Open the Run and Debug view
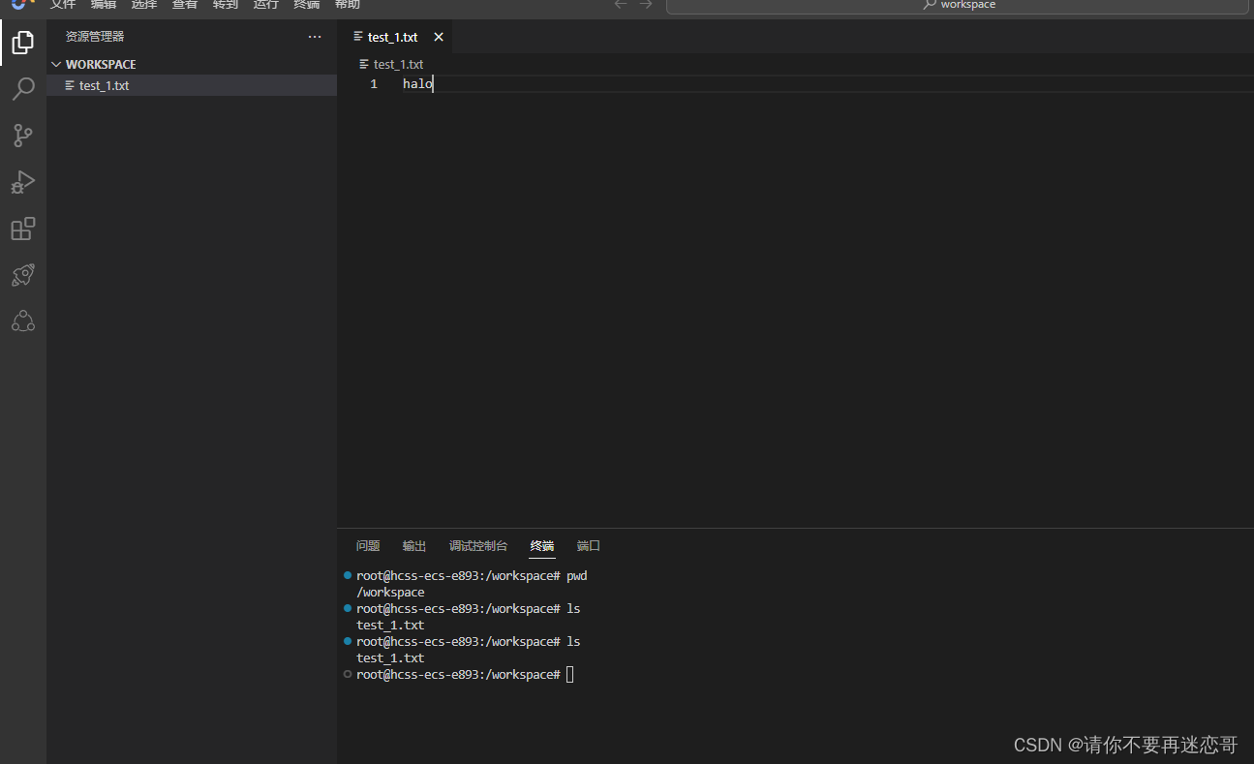This screenshot has width=1254, height=764. coord(23,182)
